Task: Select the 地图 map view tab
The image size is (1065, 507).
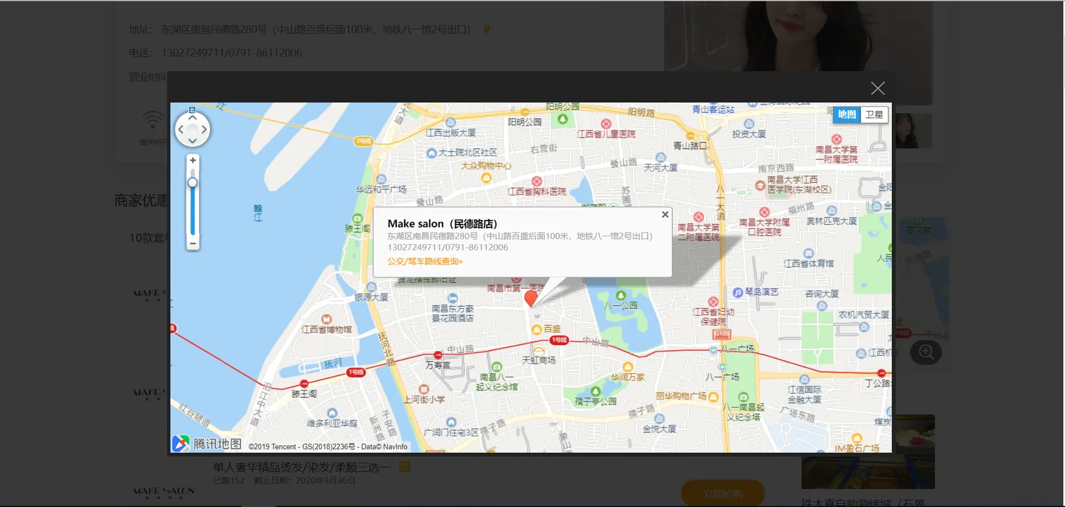Action: pos(846,115)
